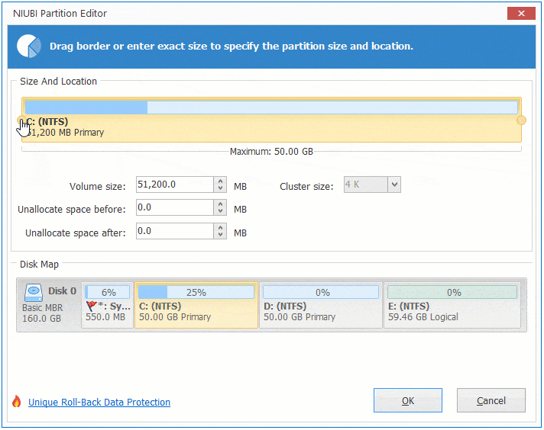Click the pie chart icon in the header

click(x=29, y=47)
